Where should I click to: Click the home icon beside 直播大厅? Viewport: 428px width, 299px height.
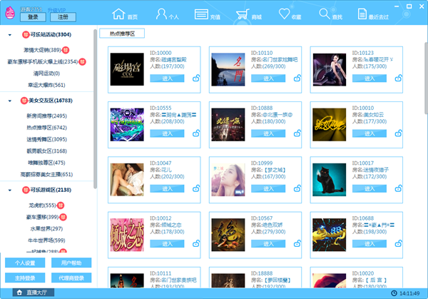point(19,293)
